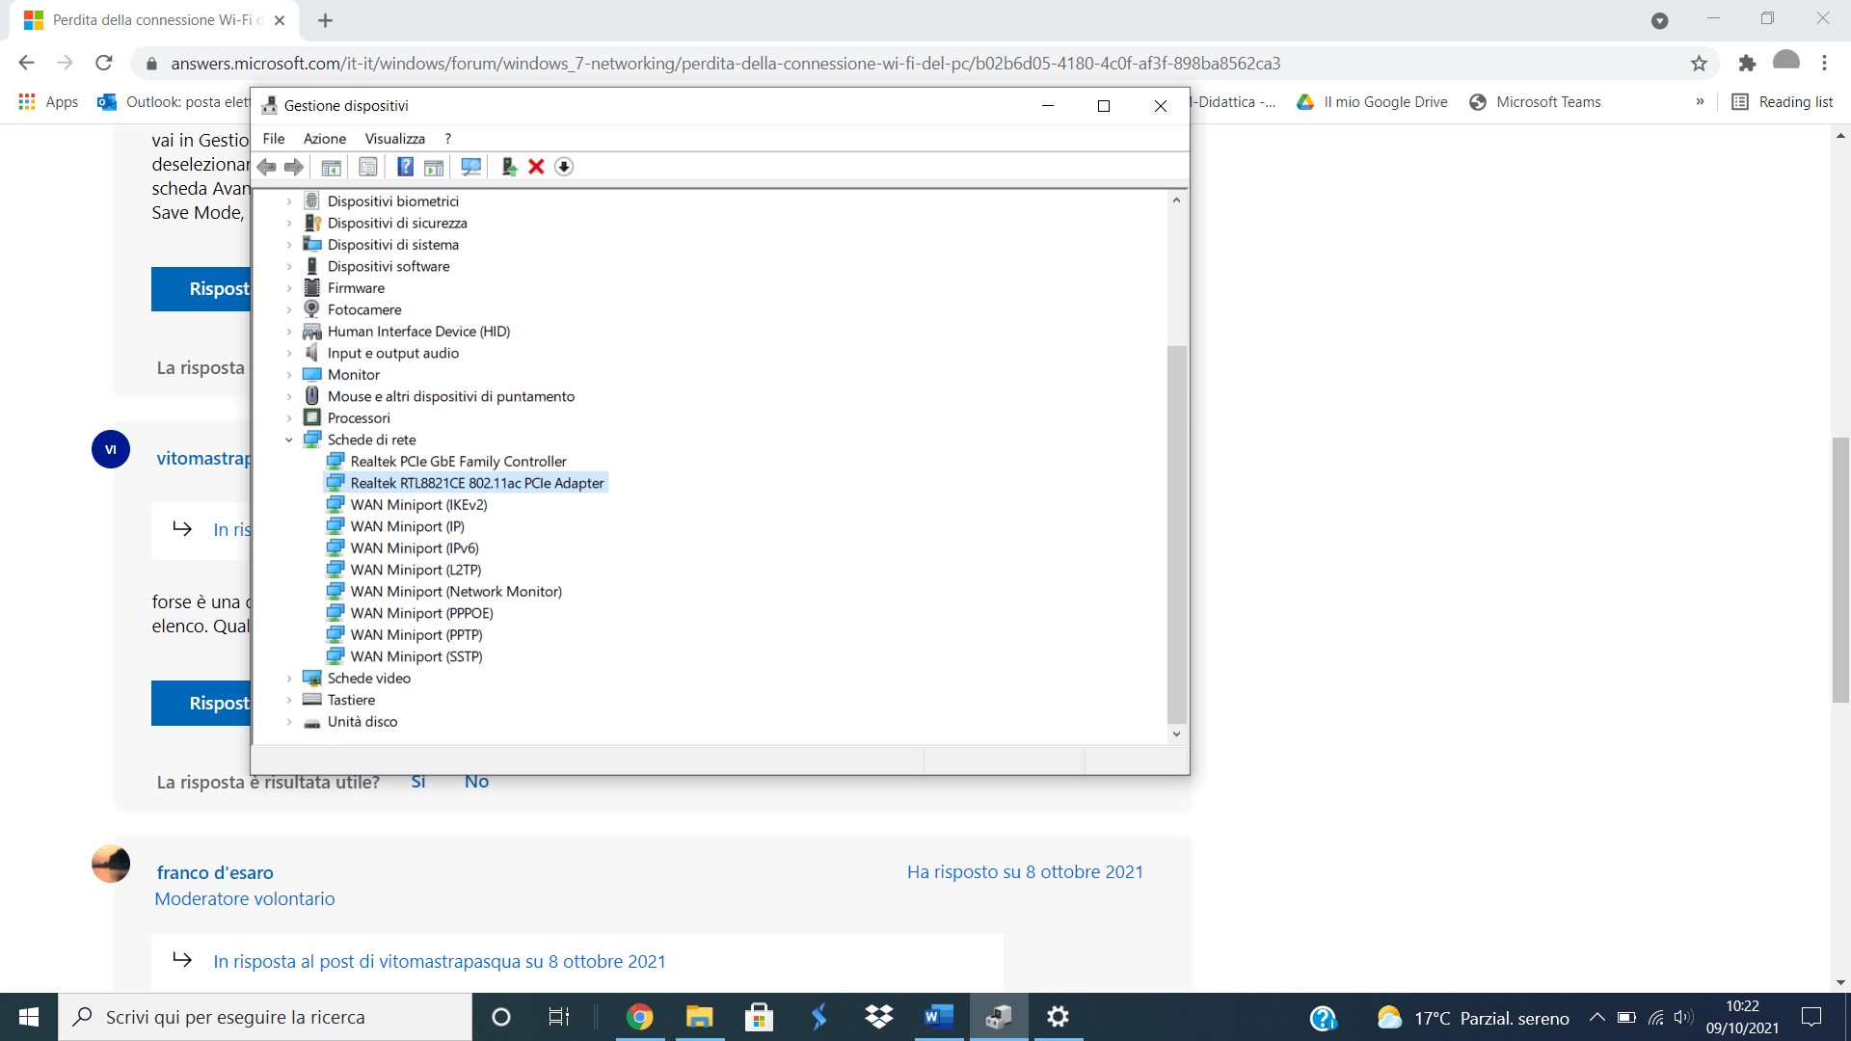
Task: Click the red X uninstall device icon
Action: (536, 167)
